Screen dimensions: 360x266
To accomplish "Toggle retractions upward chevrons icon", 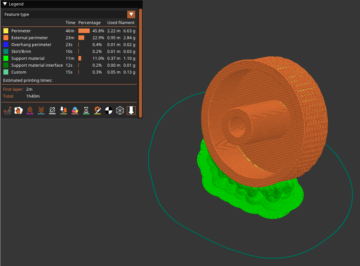I will (x=30, y=111).
